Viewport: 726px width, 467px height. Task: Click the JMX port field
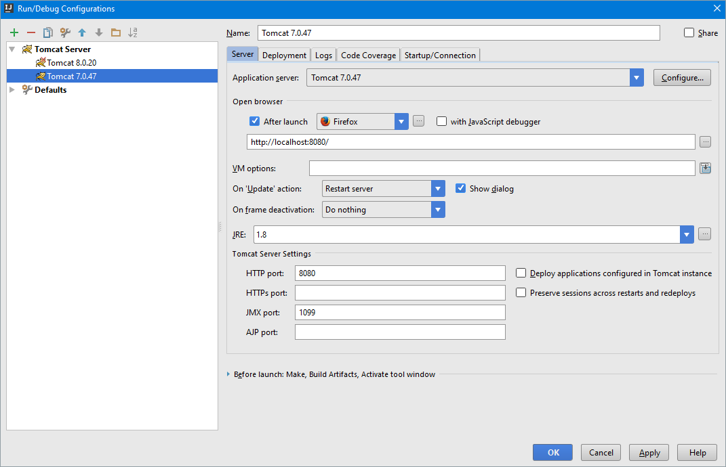point(400,313)
